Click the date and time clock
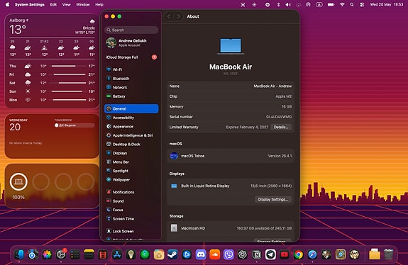 pyautogui.click(x=387, y=4)
